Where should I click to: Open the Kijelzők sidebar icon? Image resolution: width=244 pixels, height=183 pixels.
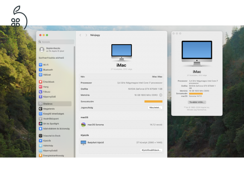[x=40, y=141]
